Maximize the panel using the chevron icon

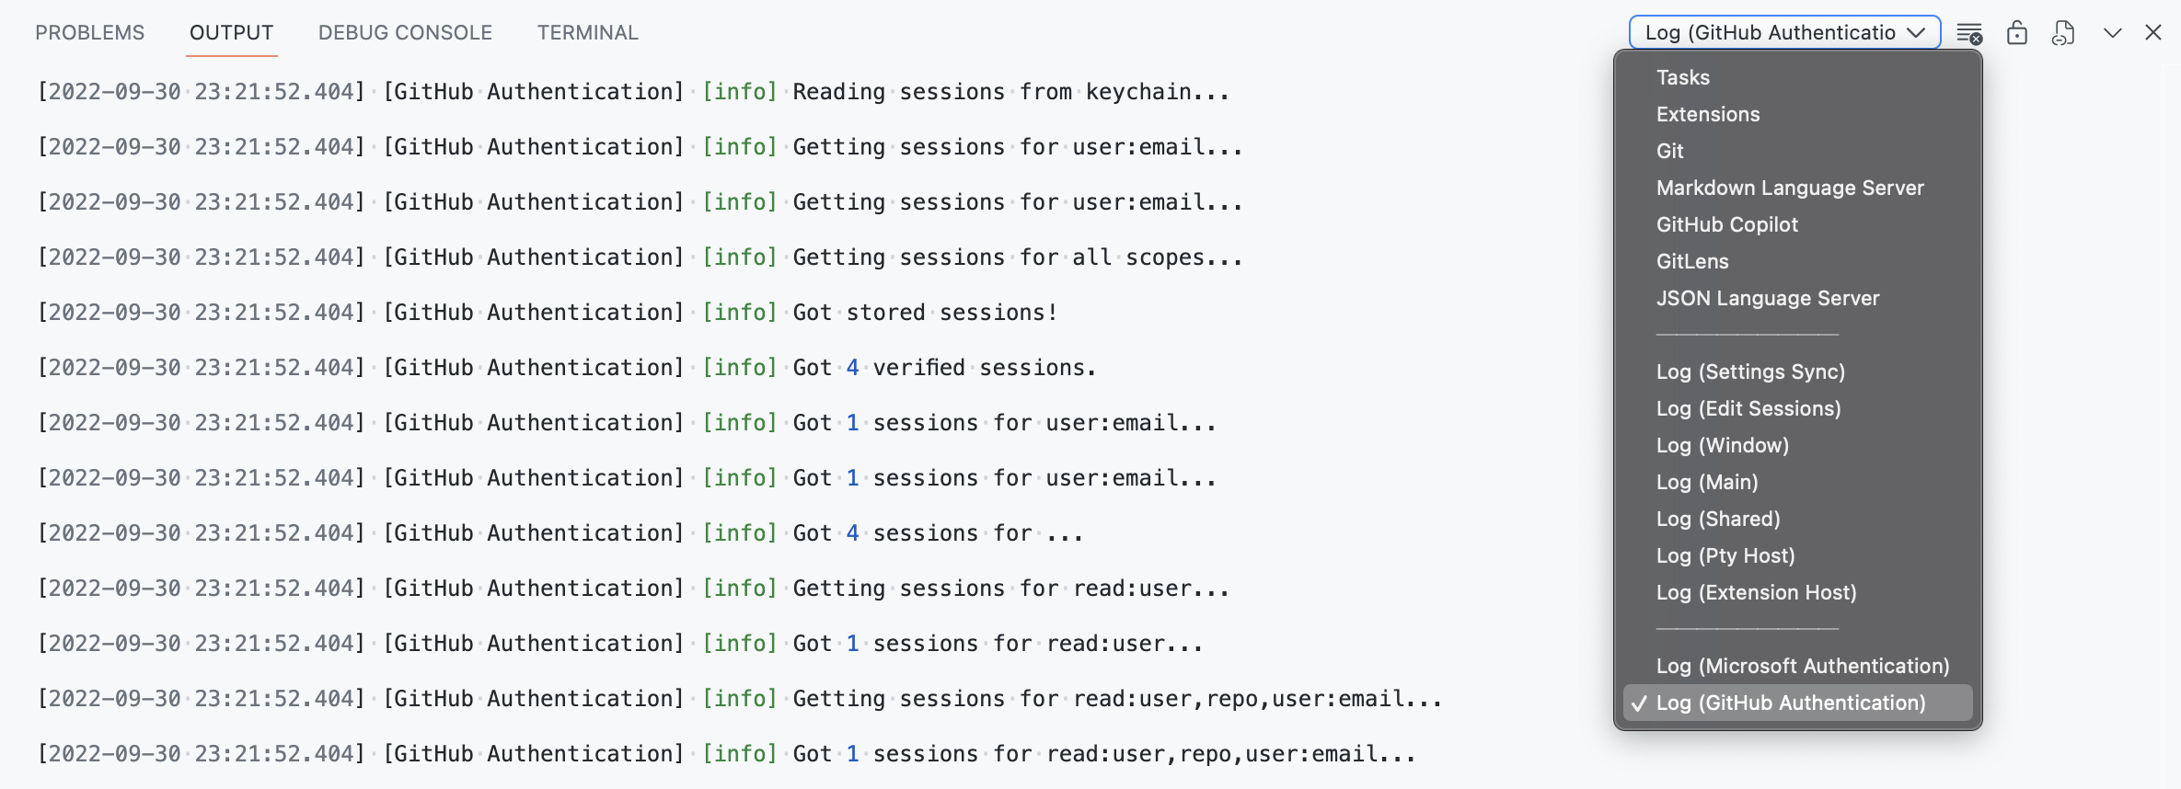click(x=2110, y=32)
